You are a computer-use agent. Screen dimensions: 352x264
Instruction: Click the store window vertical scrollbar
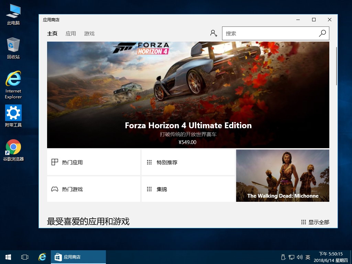[337, 66]
